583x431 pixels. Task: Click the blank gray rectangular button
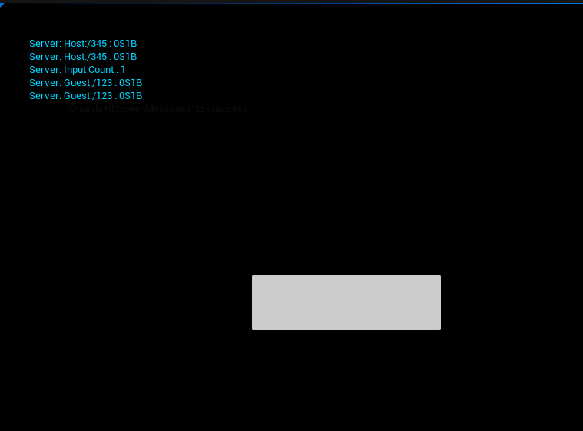pyautogui.click(x=346, y=303)
